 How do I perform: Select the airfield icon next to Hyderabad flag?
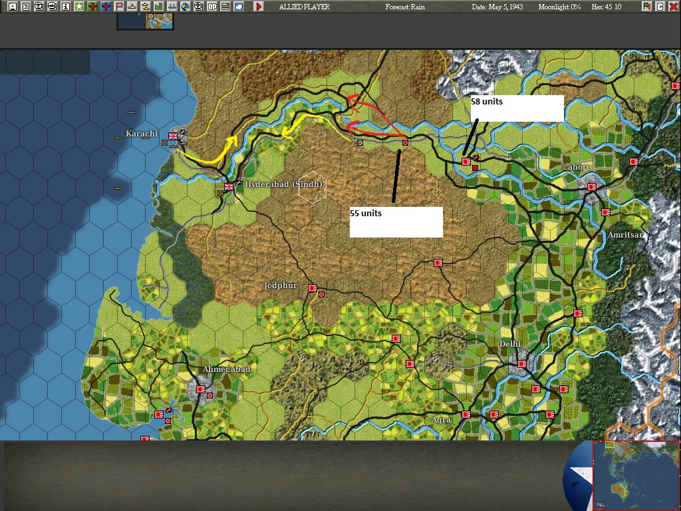[239, 184]
